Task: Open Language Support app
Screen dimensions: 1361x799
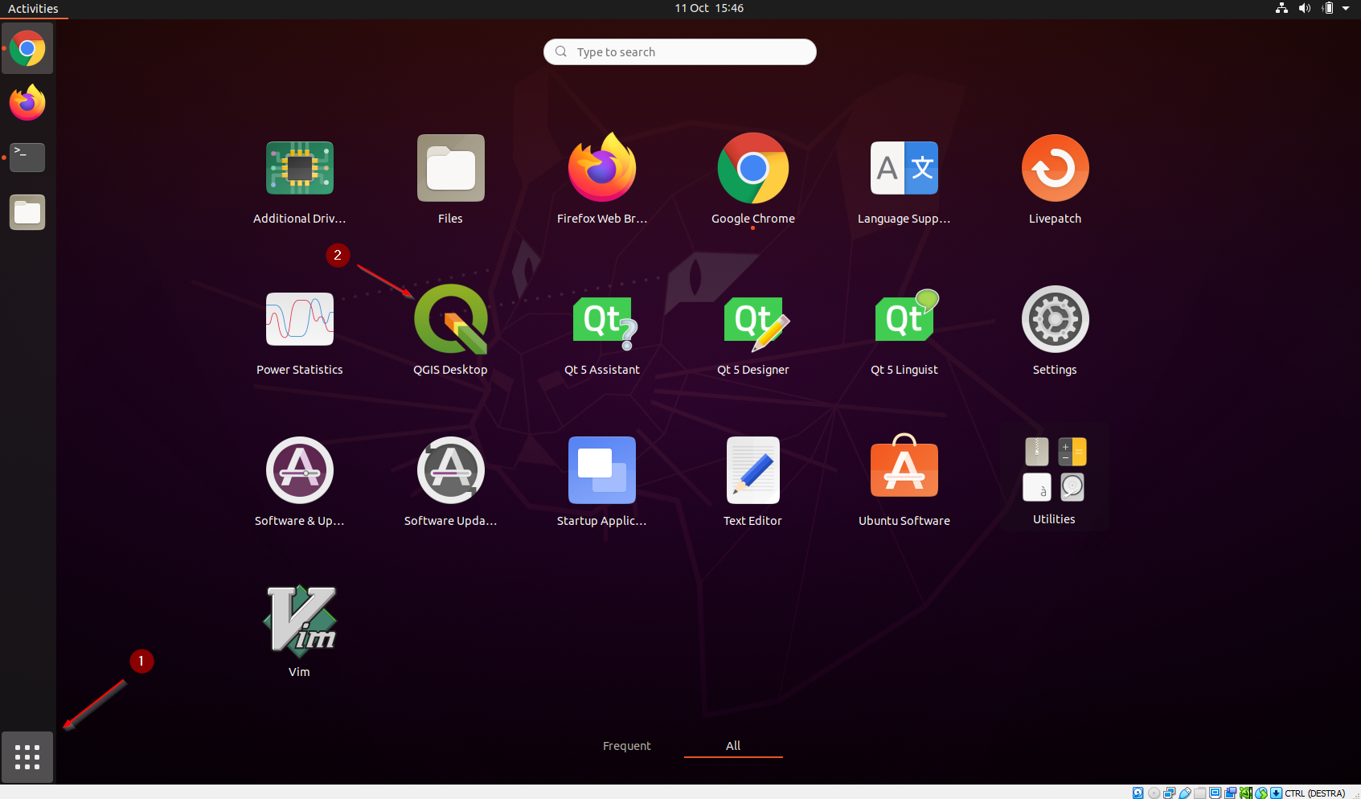Action: [x=904, y=168]
